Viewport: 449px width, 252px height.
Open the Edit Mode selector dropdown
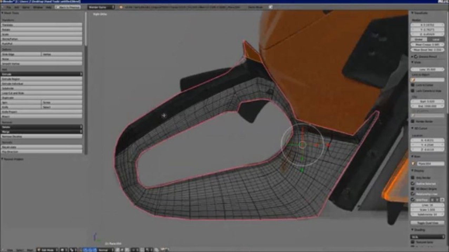coord(47,250)
